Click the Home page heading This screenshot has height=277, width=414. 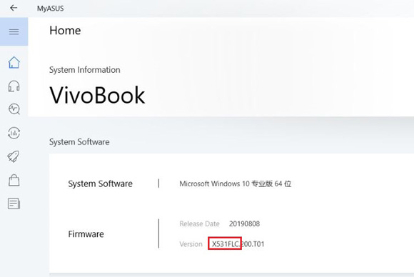pyautogui.click(x=65, y=31)
